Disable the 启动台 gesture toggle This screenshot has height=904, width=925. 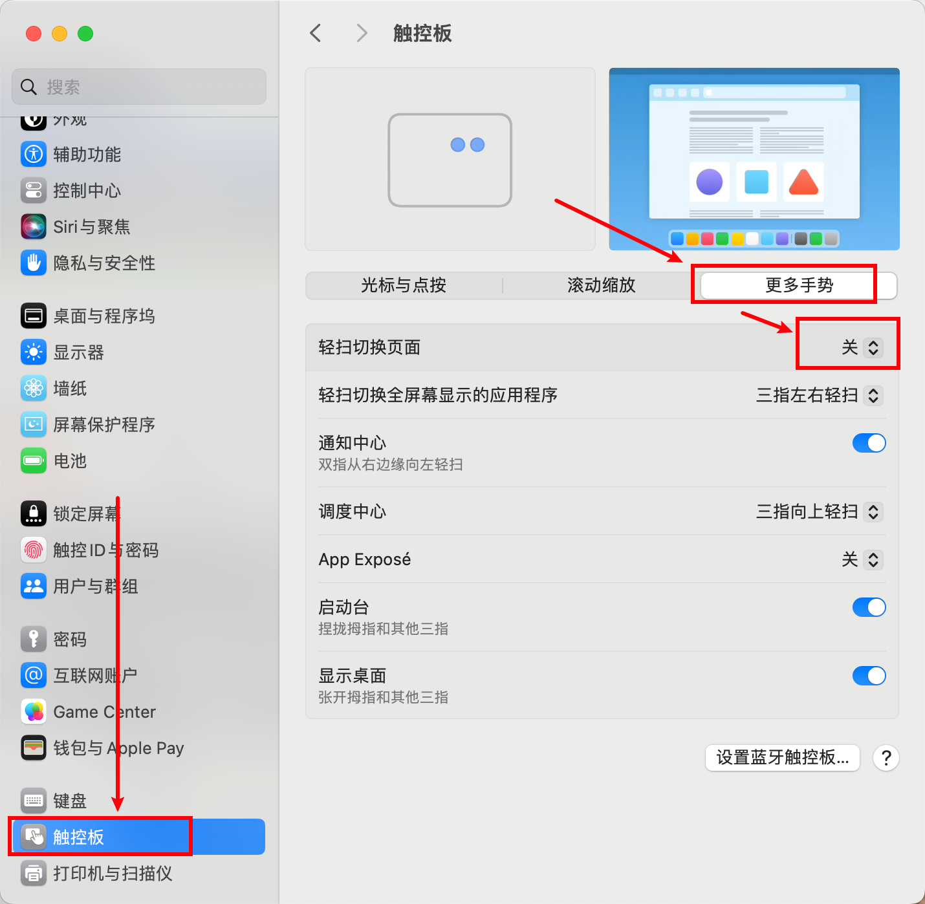coord(869,607)
